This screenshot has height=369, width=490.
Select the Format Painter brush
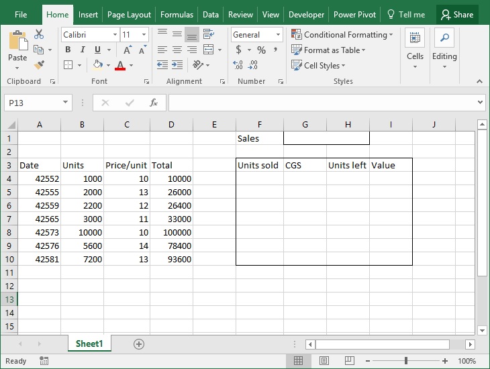coord(39,65)
